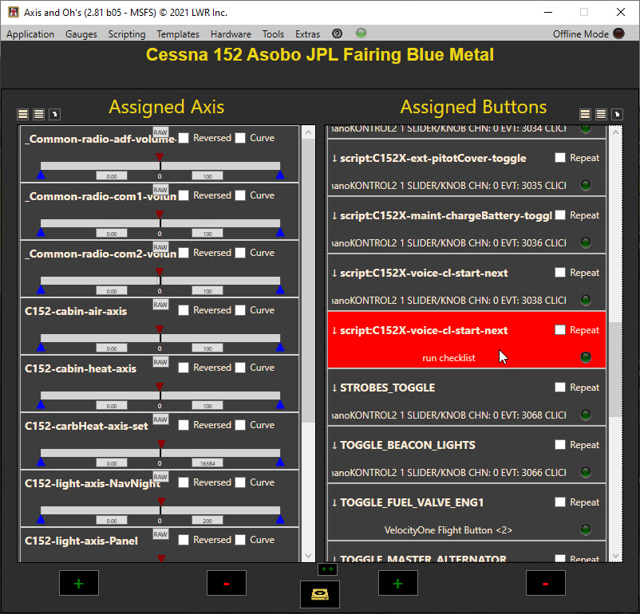The width and height of the screenshot is (640, 614).
Task: Click LED of pitotCover-toggle button row
Action: 586,186
